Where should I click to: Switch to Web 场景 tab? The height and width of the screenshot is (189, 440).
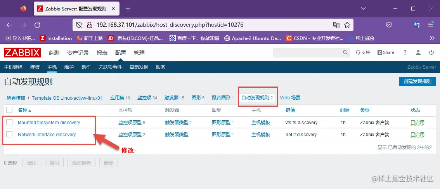point(290,98)
